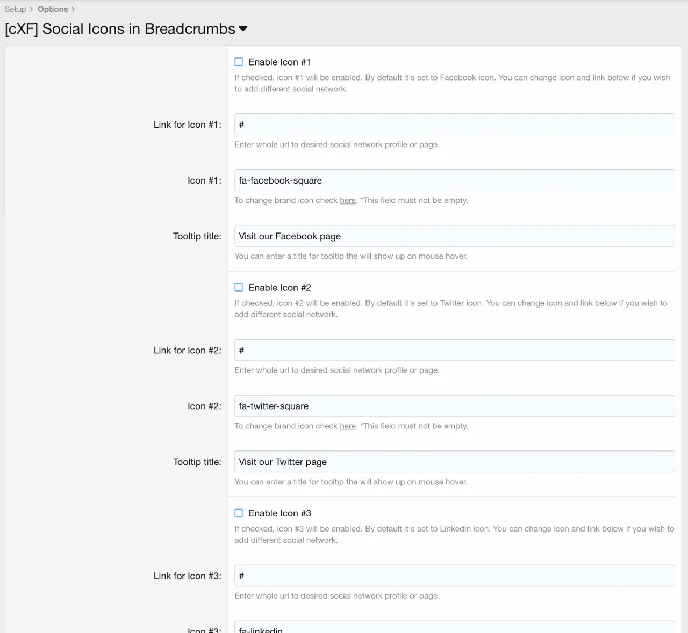
Task: Click the '[cXF] Social Icons in Breadcrumbs' heading
Action: [x=120, y=29]
